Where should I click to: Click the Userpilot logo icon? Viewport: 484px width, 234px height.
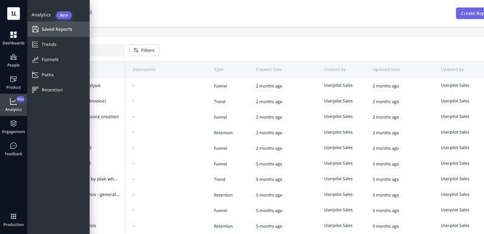click(13, 13)
